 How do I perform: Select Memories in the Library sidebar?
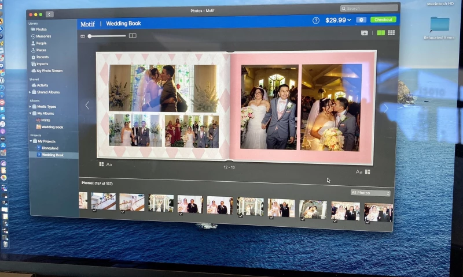tap(43, 36)
